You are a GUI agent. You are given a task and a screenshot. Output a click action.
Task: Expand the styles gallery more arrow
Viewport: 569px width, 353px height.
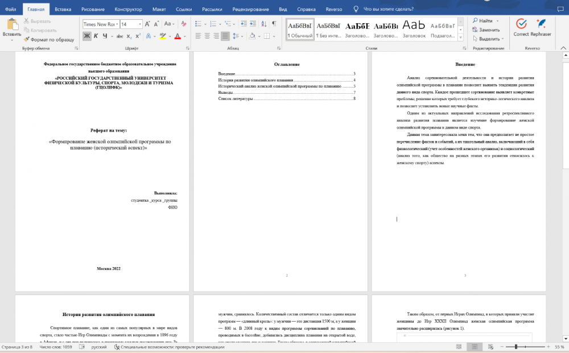pyautogui.click(x=460, y=37)
